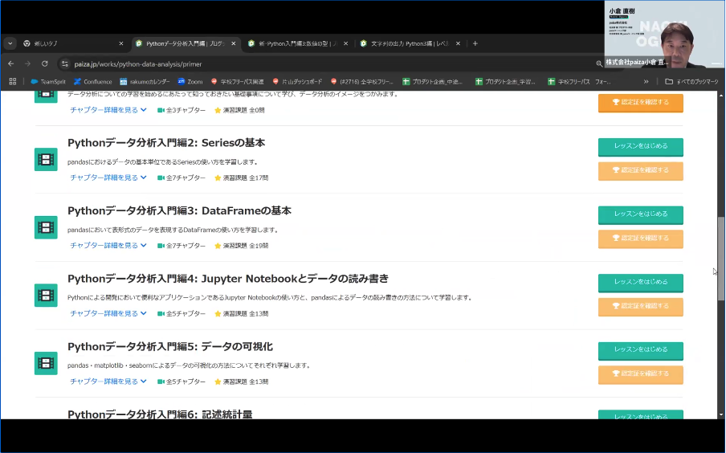726x453 pixels.
Task: Click the browser back arrow
Action: coord(11,64)
